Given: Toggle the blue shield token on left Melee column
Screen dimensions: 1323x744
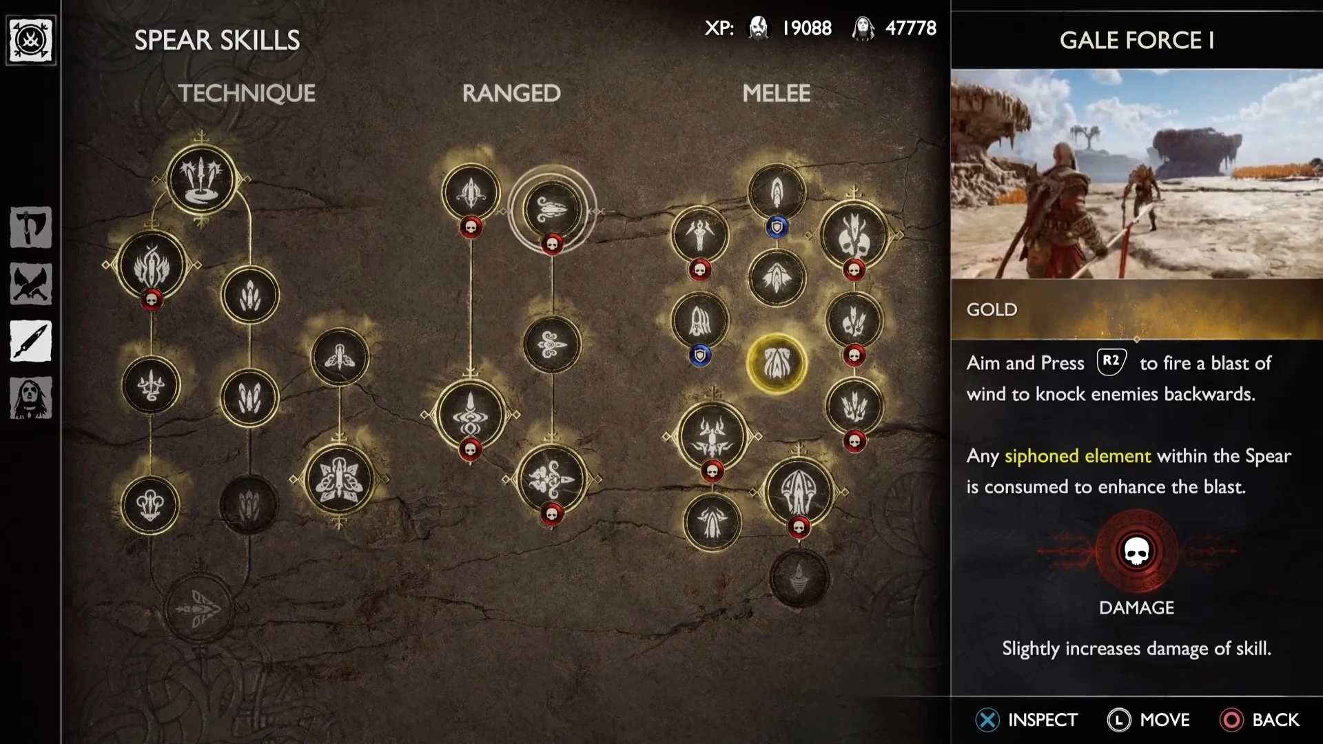Looking at the screenshot, I should (701, 355).
